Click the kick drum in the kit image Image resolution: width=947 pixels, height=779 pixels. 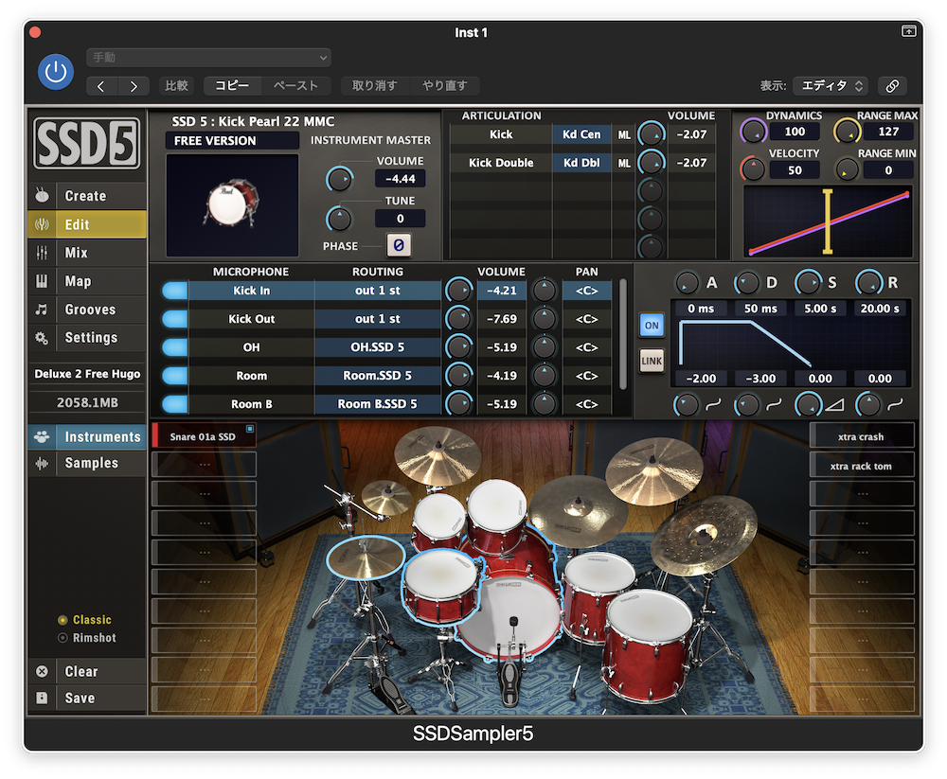513,610
